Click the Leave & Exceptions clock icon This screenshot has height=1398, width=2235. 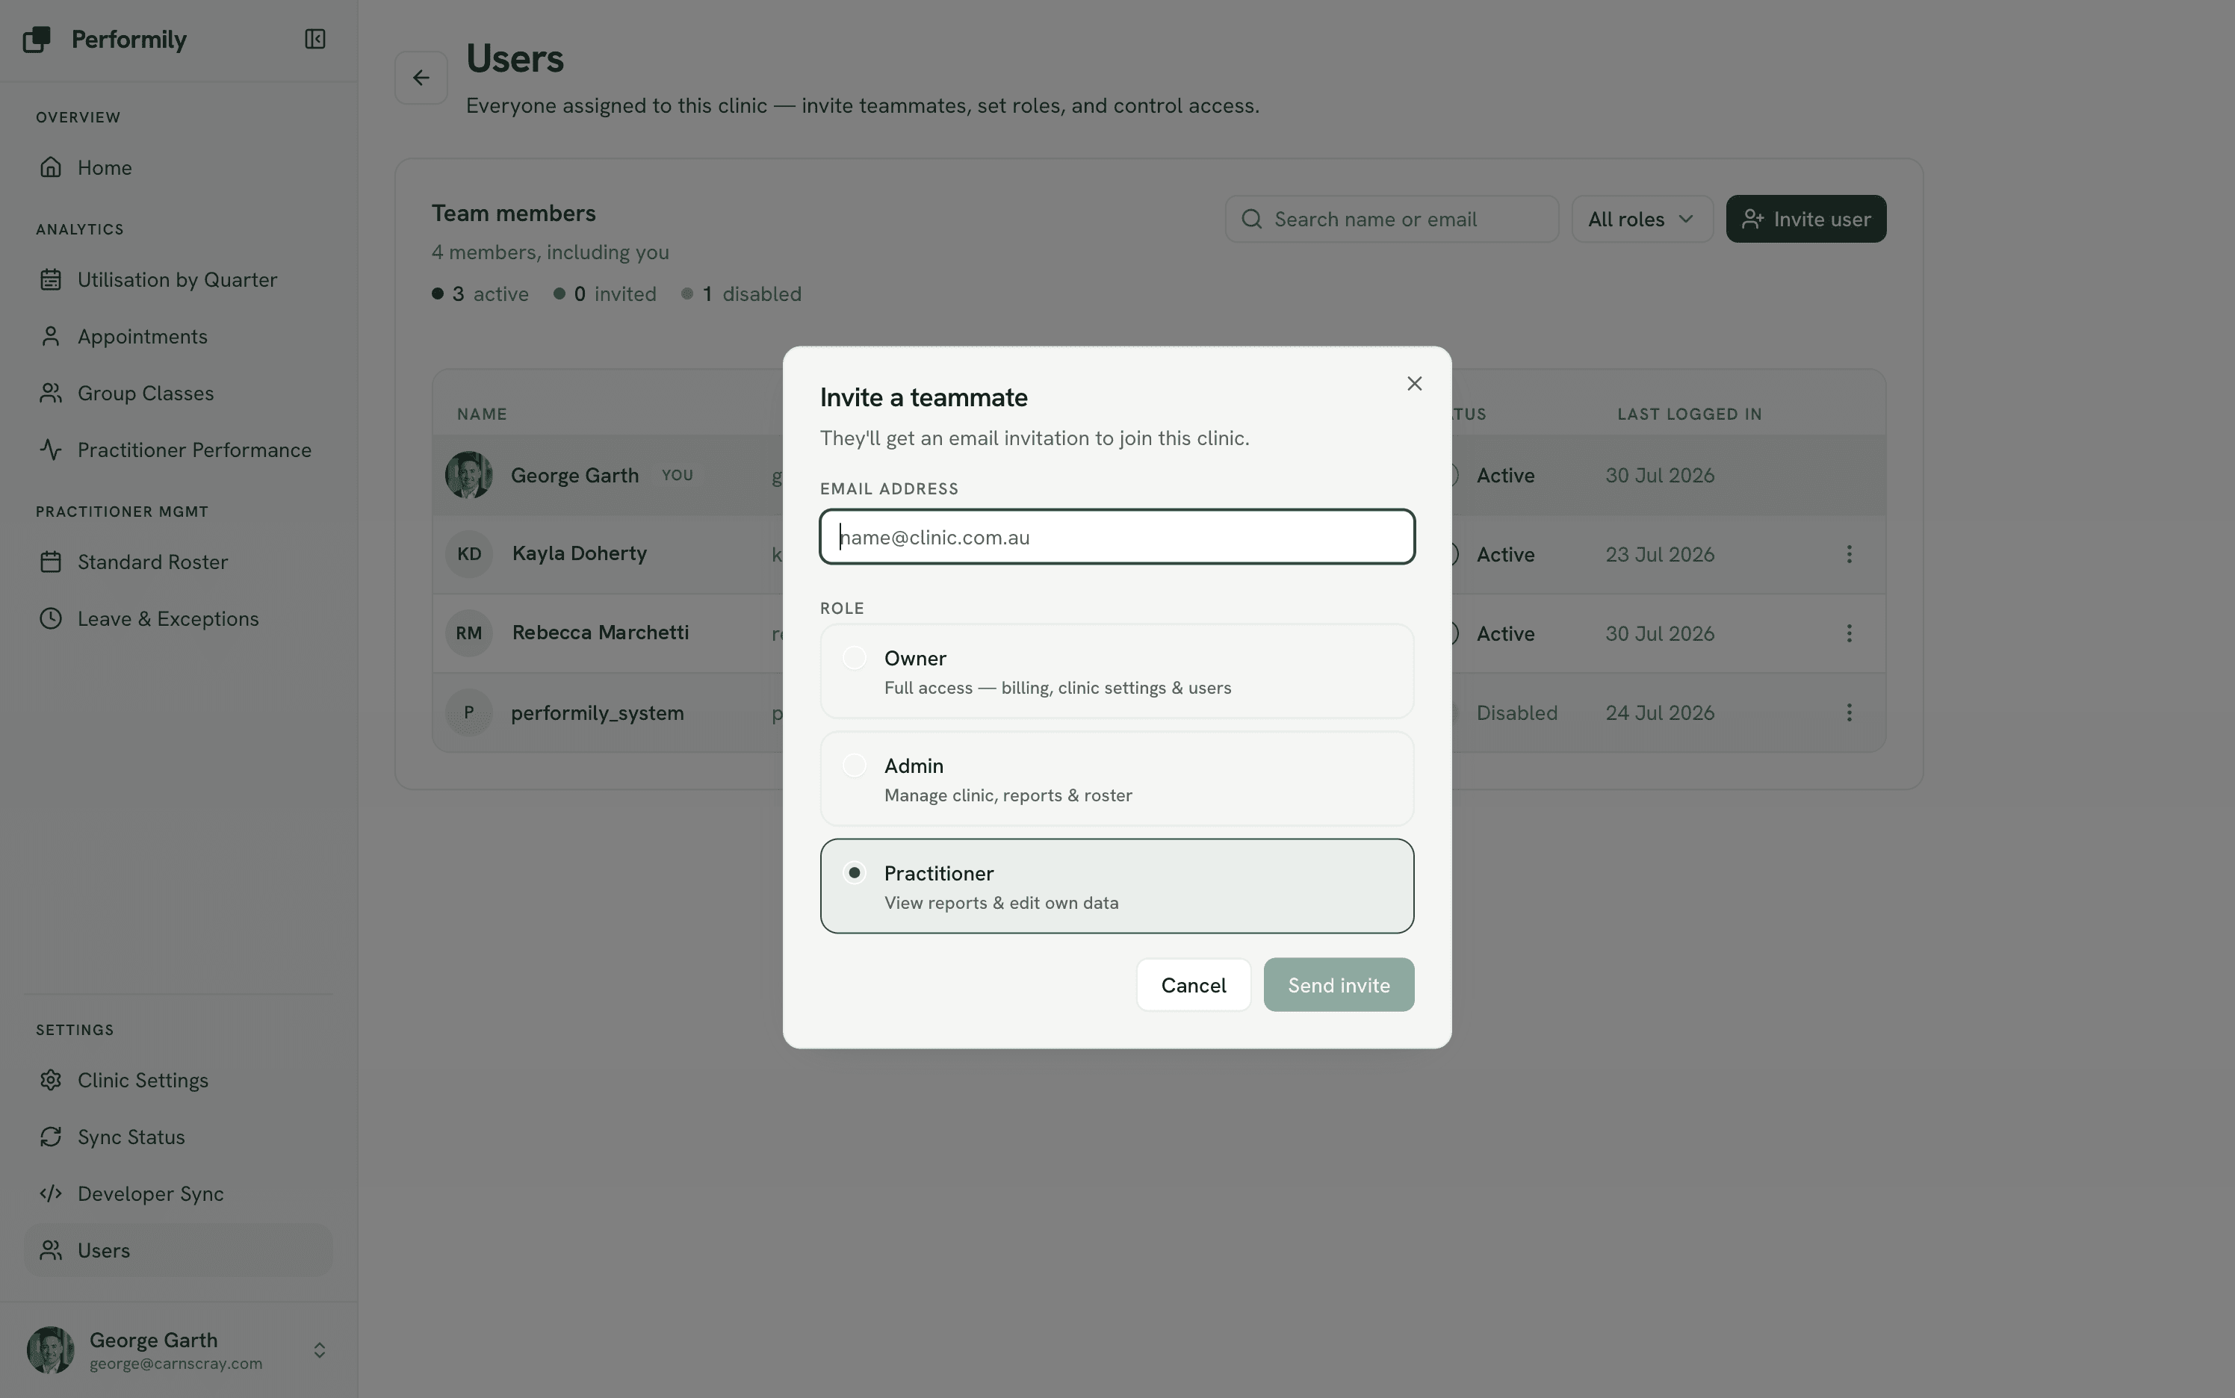[x=51, y=618]
